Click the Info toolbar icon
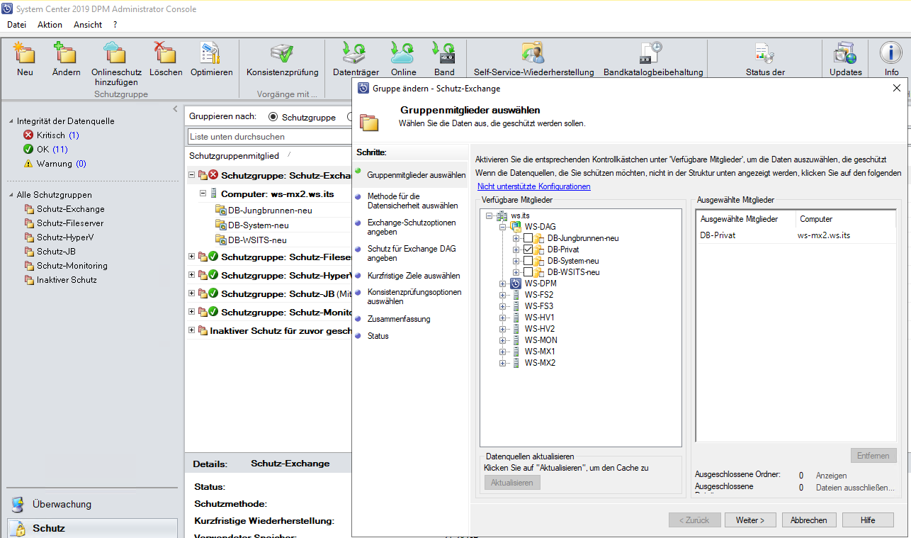This screenshot has height=538, width=911. [890, 52]
